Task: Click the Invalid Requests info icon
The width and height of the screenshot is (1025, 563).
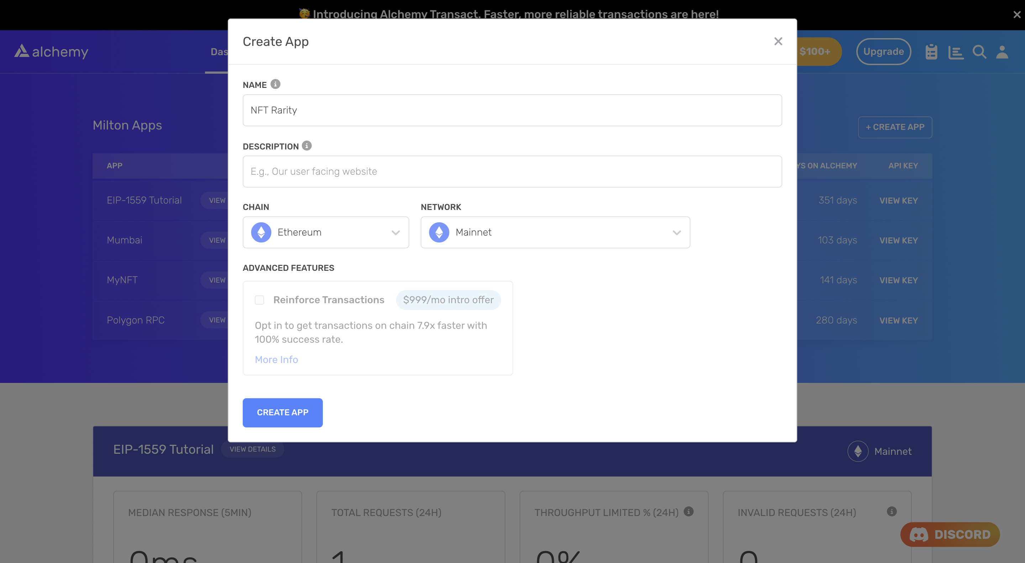Action: [x=892, y=512]
